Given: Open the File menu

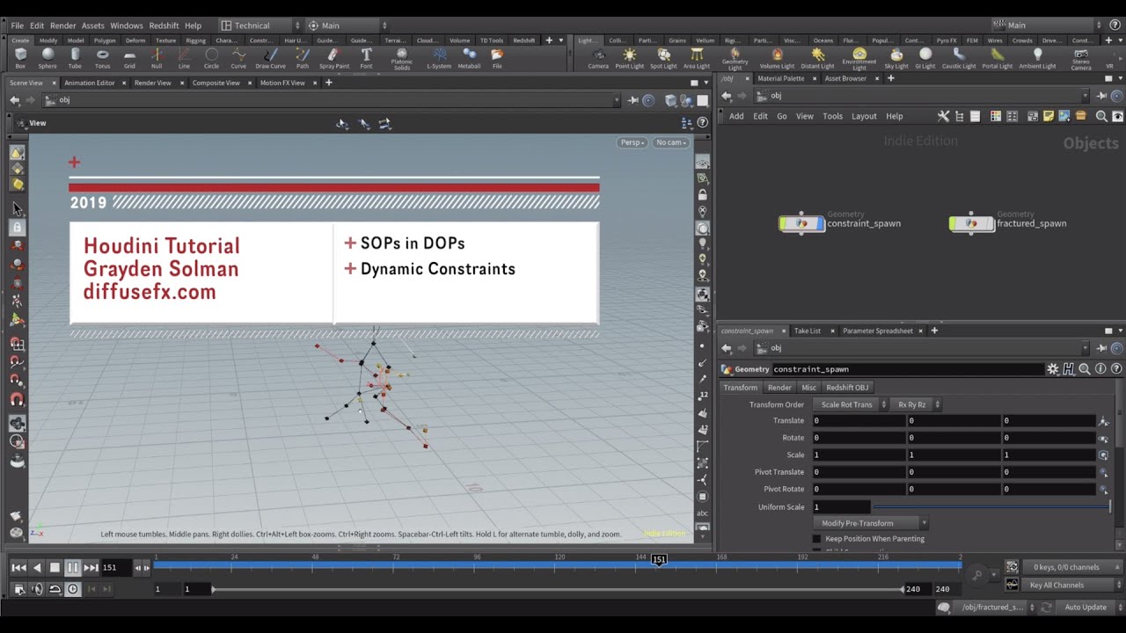Looking at the screenshot, I should pyautogui.click(x=17, y=25).
